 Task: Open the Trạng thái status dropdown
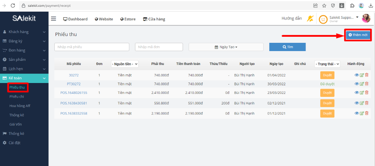click(327, 64)
